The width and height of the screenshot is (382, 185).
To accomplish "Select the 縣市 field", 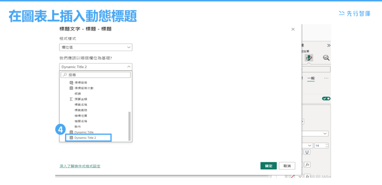I will [78, 127].
